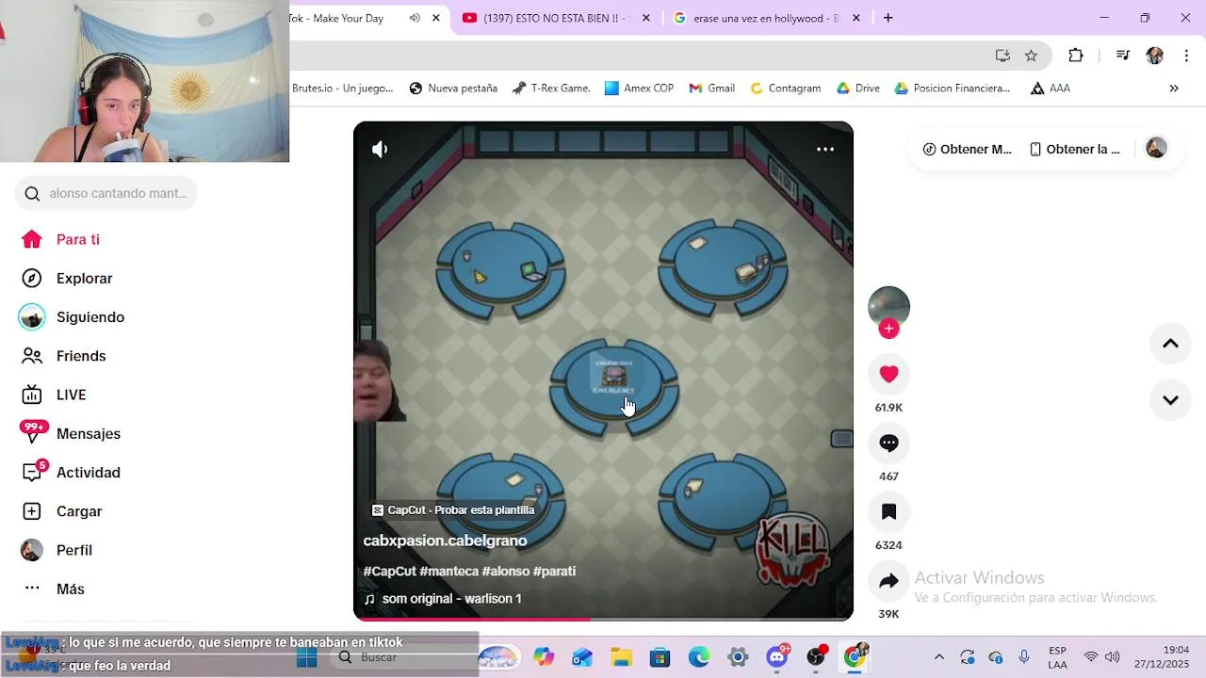Open Microsoft Store taskbar icon
This screenshot has width=1206, height=678.
[660, 657]
